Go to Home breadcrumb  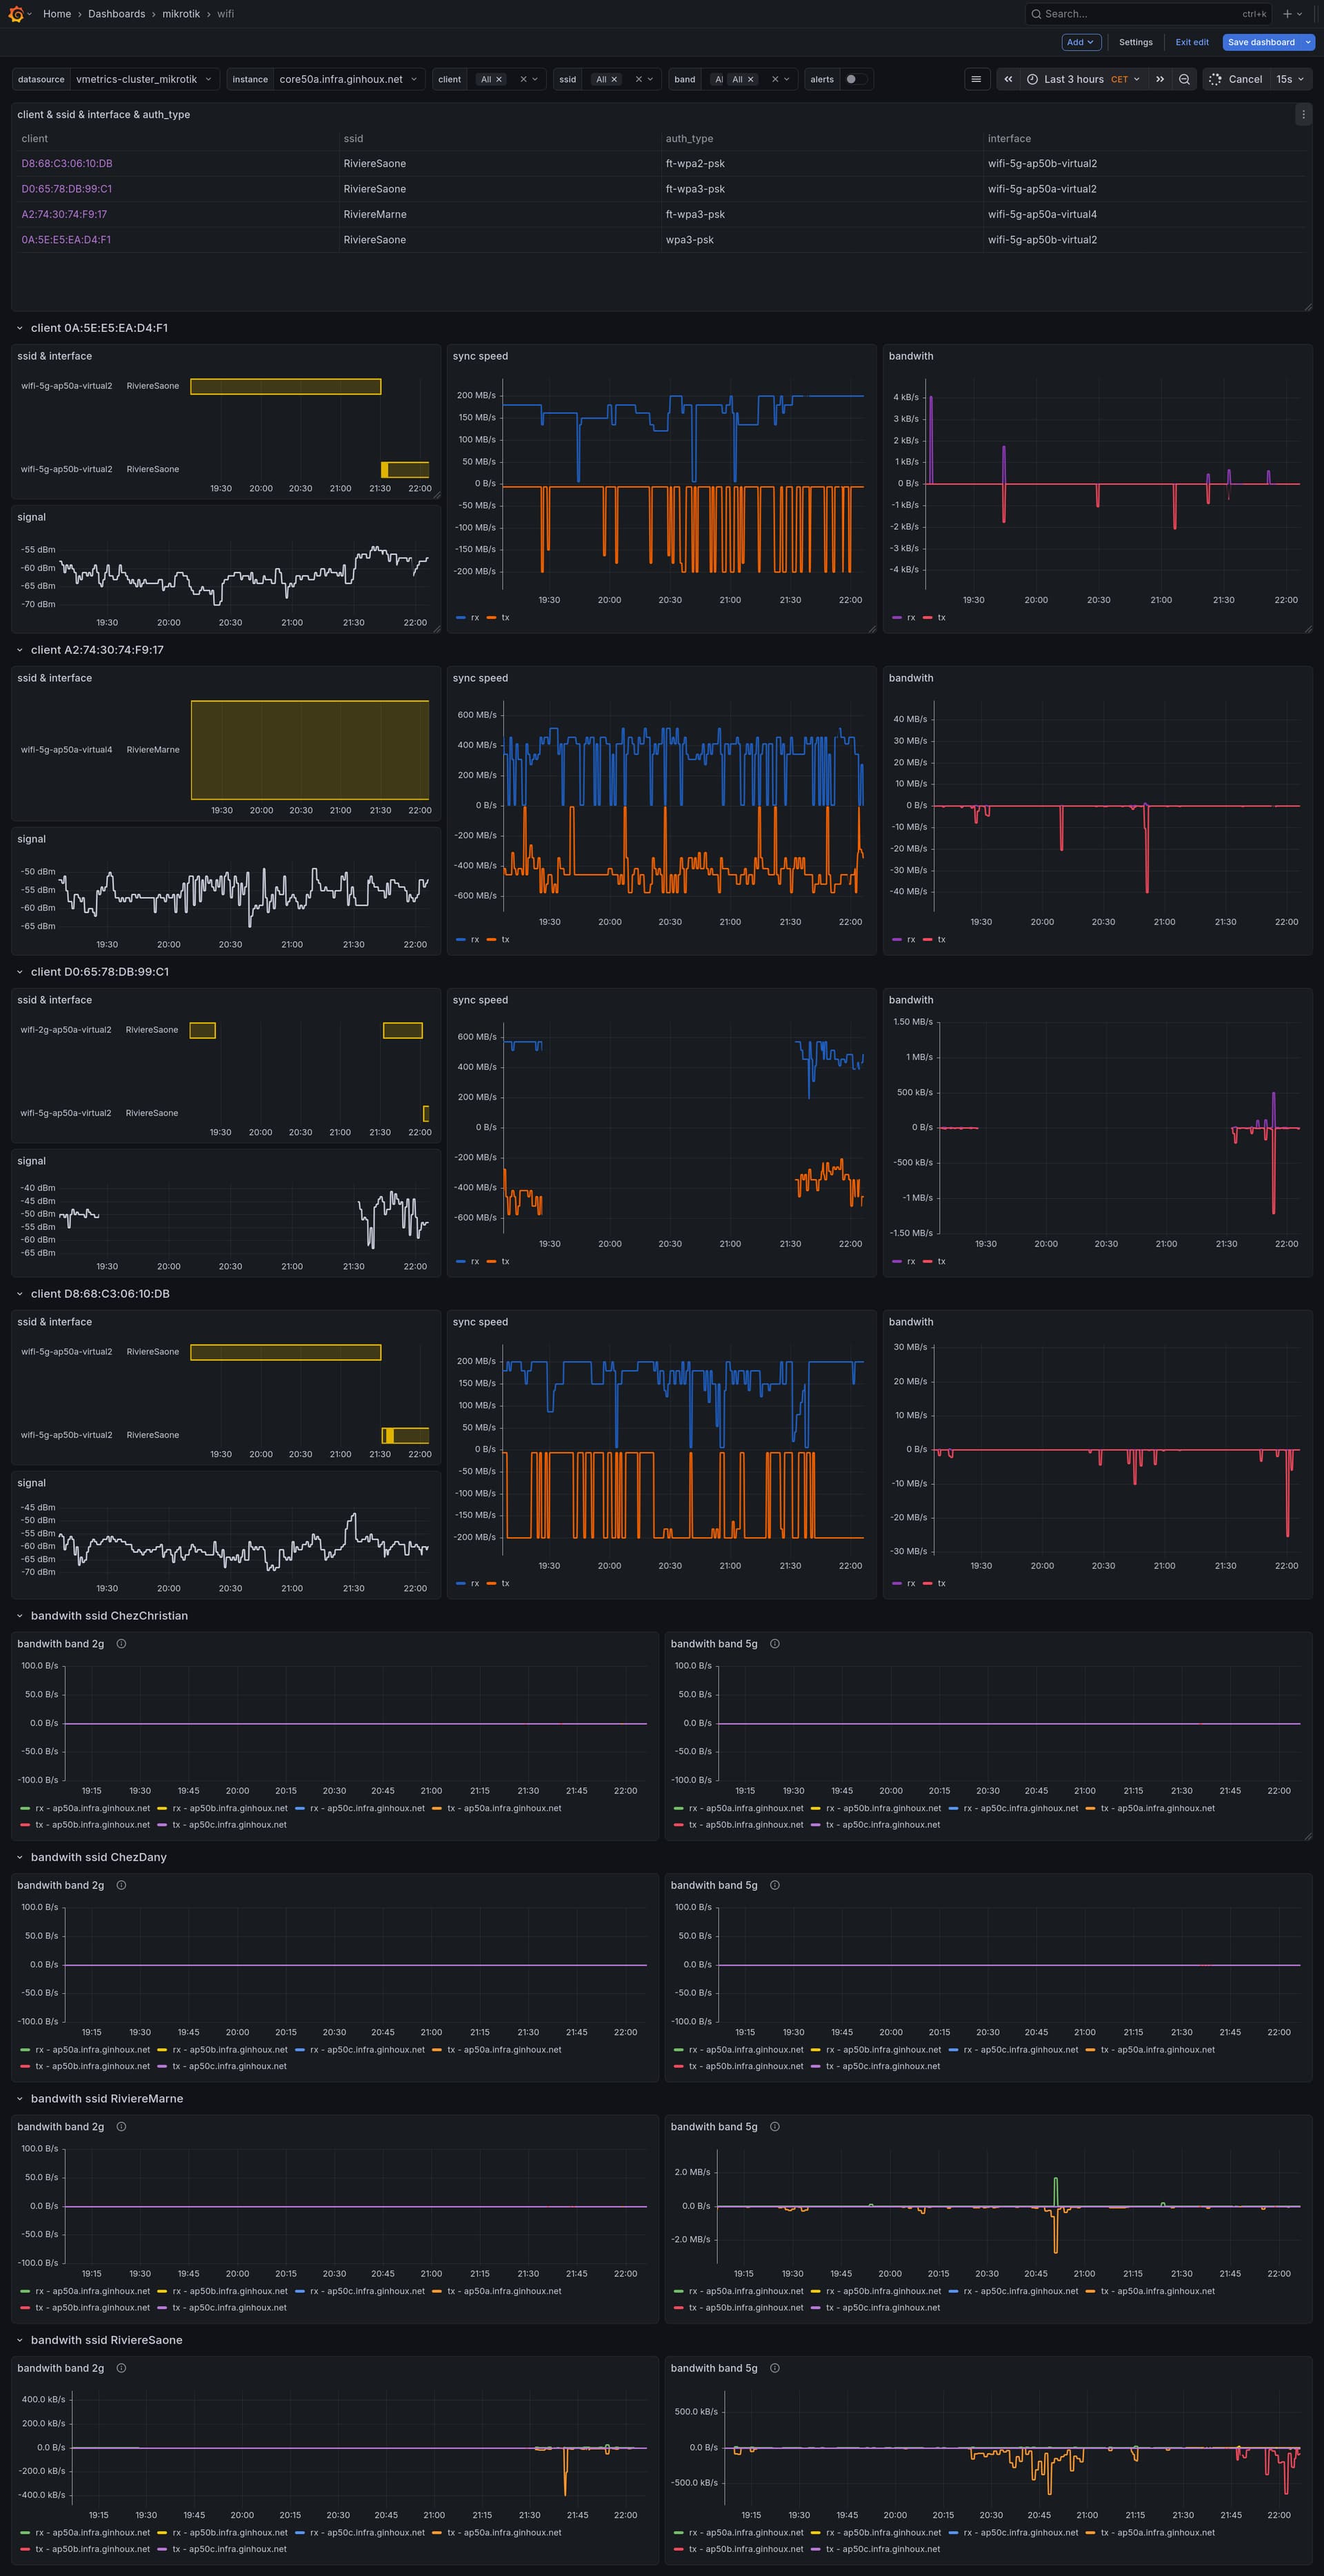pos(57,14)
